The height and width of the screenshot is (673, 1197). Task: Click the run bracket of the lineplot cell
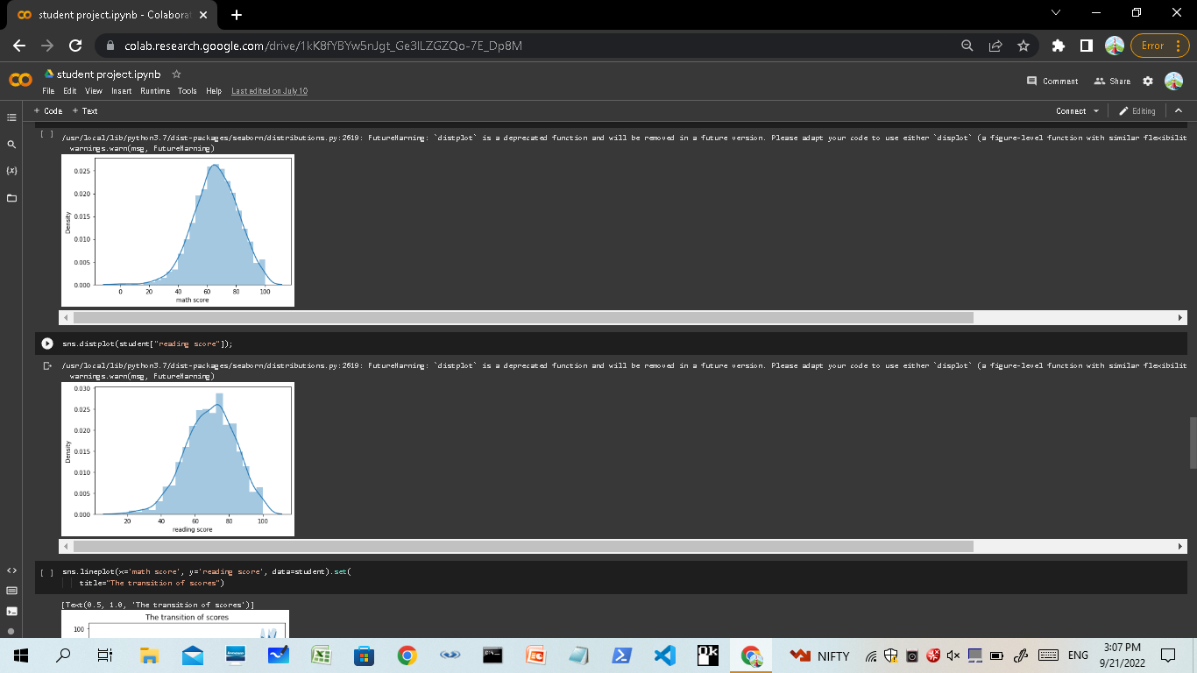point(47,571)
